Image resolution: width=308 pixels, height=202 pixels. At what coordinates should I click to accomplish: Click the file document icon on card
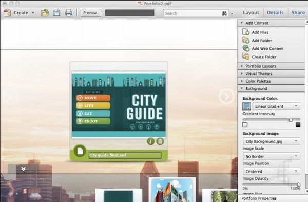pyautogui.click(x=80, y=151)
